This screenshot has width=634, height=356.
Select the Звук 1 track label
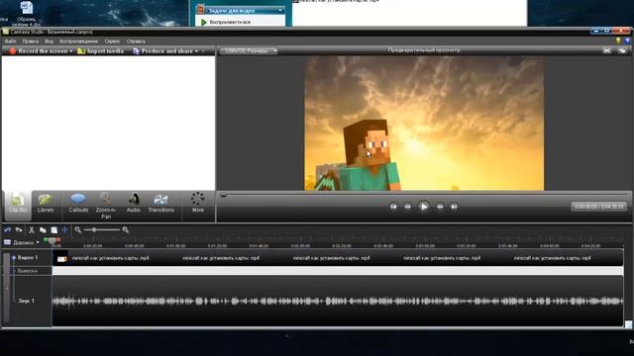pyautogui.click(x=26, y=301)
